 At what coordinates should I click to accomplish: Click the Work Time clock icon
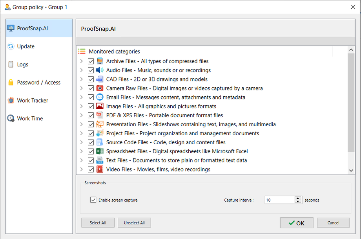click(11, 118)
